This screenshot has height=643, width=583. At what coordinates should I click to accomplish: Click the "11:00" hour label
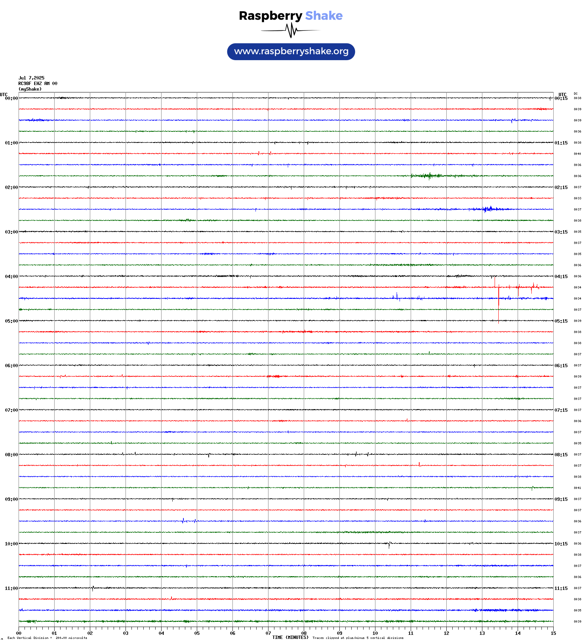coord(12,588)
